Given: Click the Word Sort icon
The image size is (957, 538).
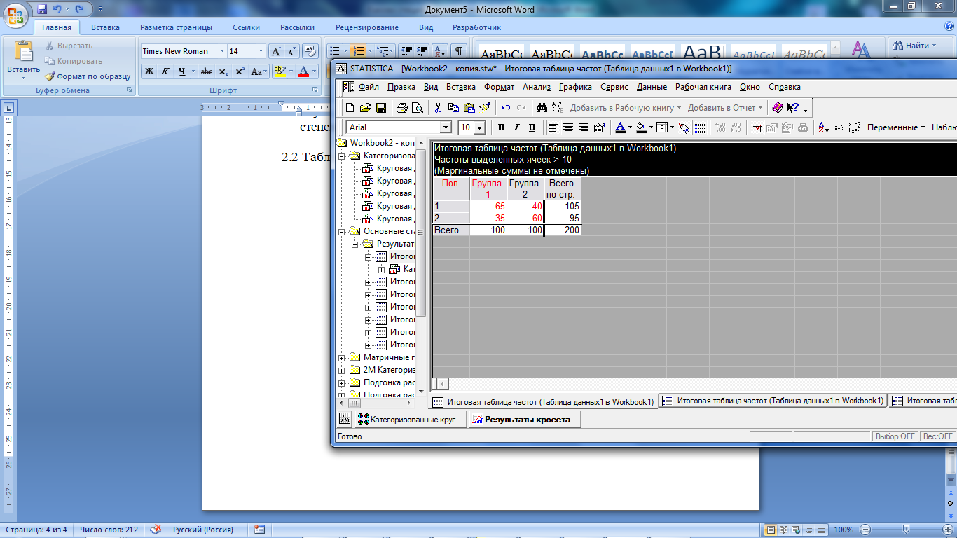Looking at the screenshot, I should 440,51.
